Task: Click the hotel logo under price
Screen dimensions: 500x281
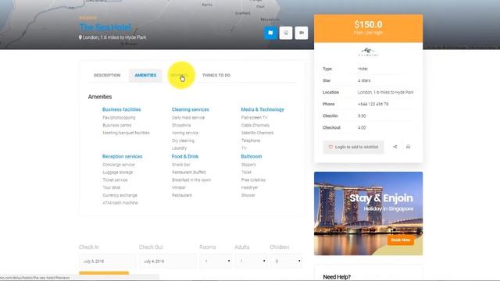Action: point(368,52)
